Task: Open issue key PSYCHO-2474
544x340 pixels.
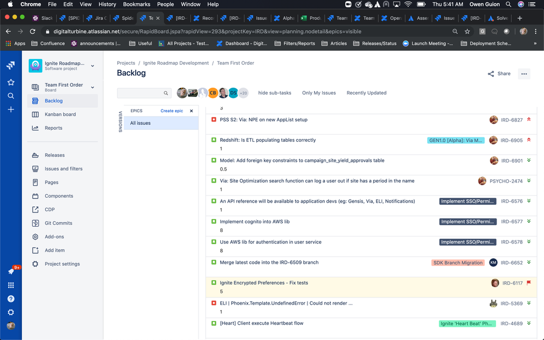Action: 506,181
